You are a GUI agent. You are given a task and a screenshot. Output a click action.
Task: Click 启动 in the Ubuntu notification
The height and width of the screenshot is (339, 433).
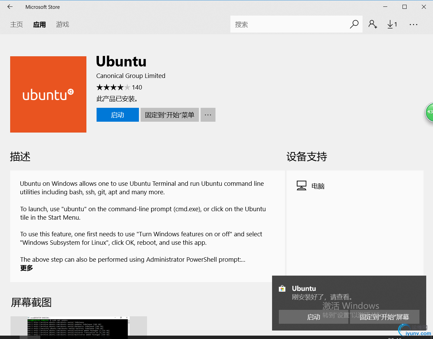tap(313, 317)
